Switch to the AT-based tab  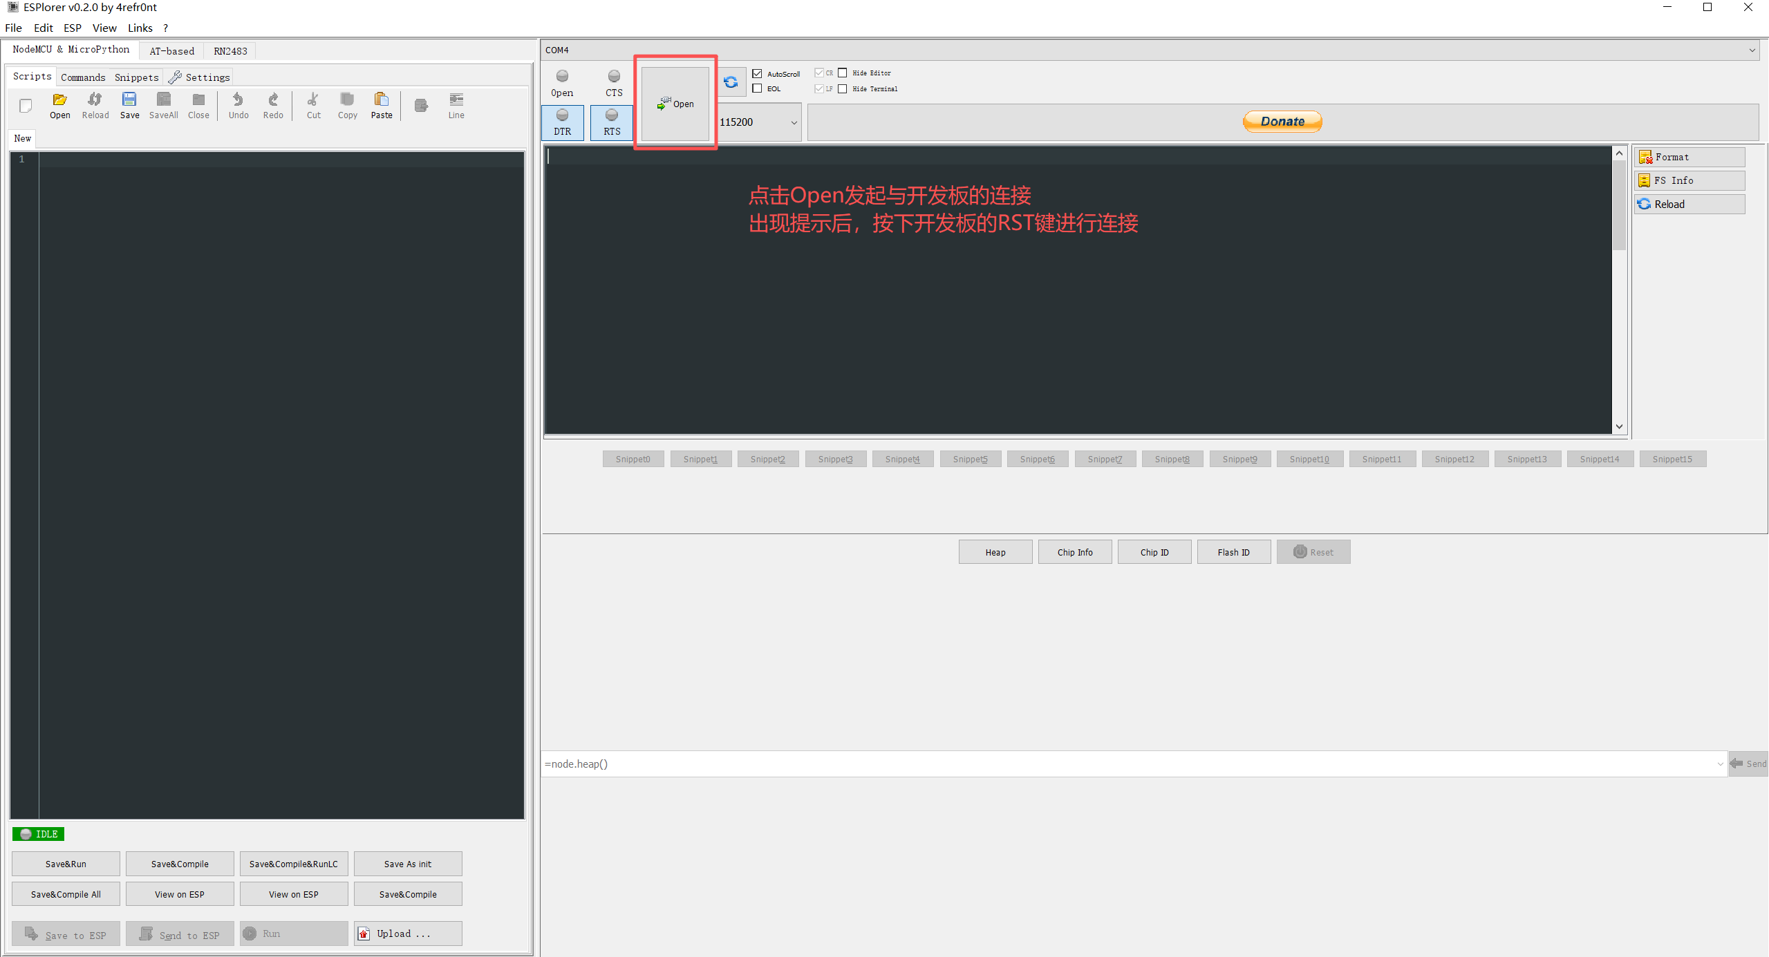click(x=171, y=51)
